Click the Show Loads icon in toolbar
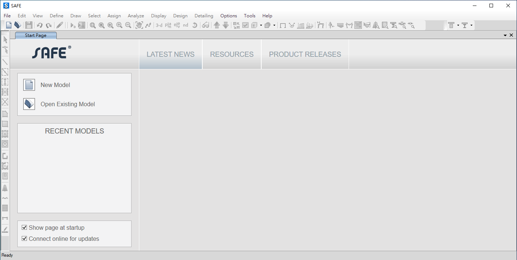 coord(301,25)
